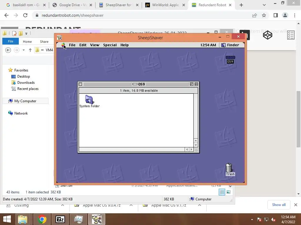The image size is (301, 225).
Task: Click Show all downloads button
Action: (x=279, y=205)
